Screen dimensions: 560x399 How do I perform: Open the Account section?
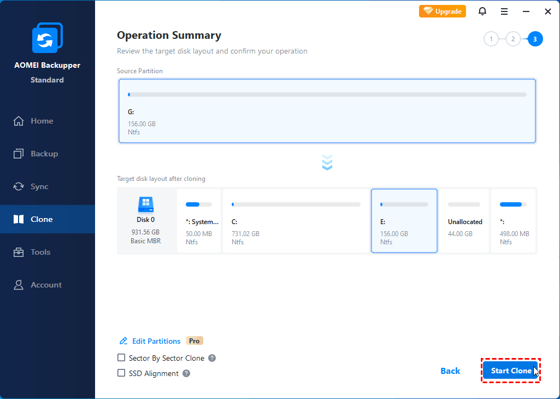click(x=48, y=285)
